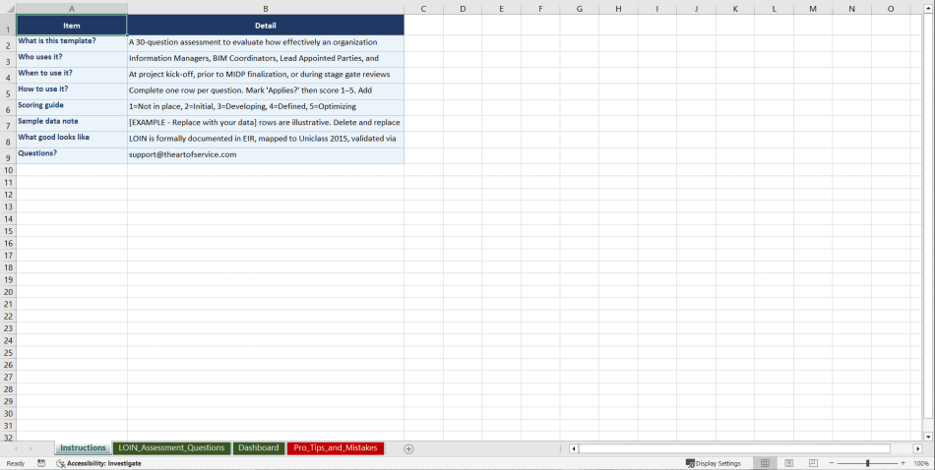
Task: Click the 100% zoom level indicator
Action: [x=921, y=463]
